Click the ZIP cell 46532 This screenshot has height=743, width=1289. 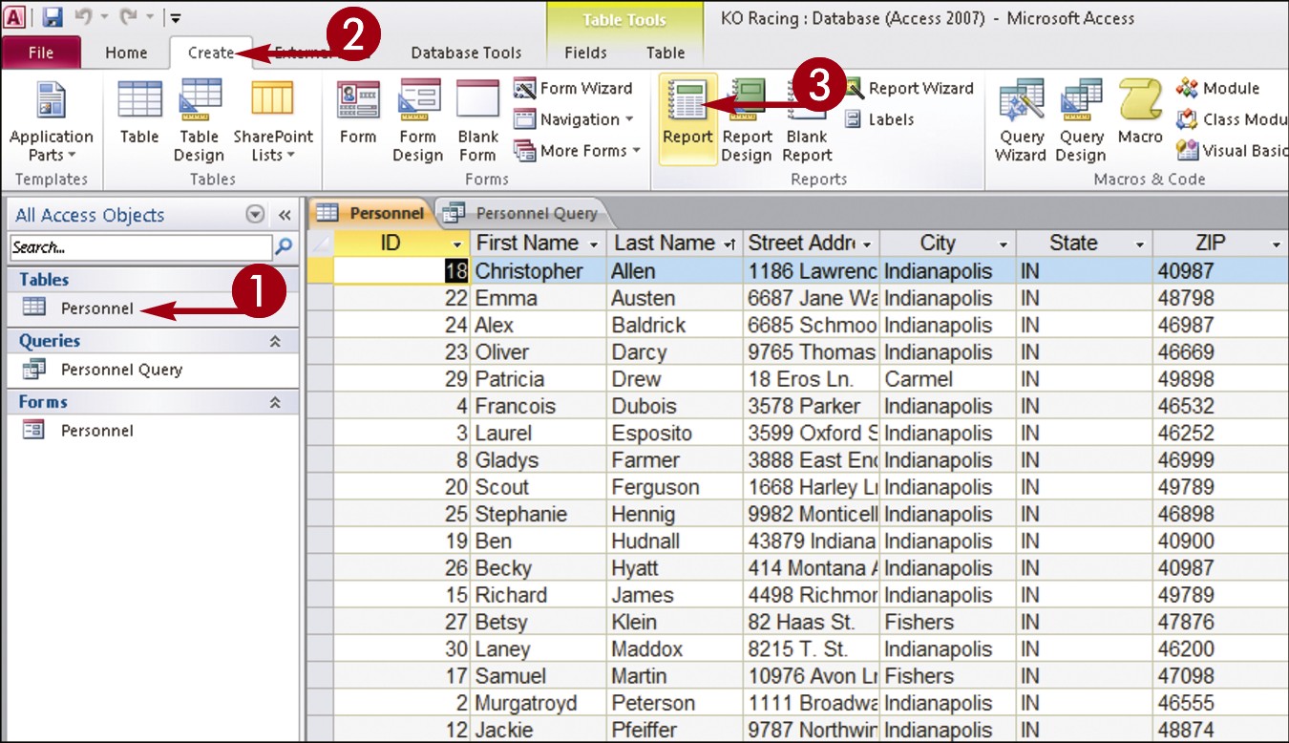coord(1220,406)
